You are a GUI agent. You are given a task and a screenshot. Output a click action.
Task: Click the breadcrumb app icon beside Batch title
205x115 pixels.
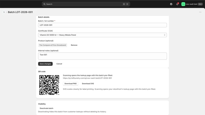4,12
